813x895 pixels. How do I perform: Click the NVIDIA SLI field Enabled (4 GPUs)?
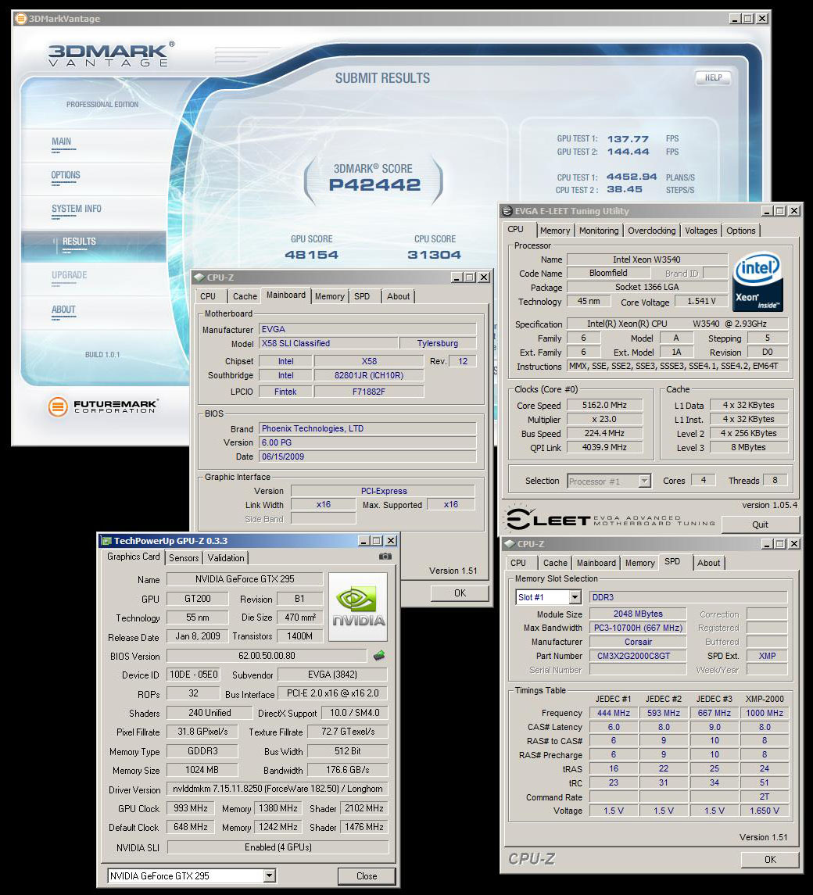pyautogui.click(x=278, y=847)
